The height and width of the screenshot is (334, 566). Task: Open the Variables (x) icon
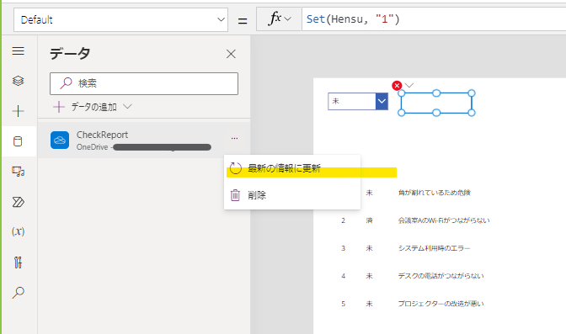(18, 231)
